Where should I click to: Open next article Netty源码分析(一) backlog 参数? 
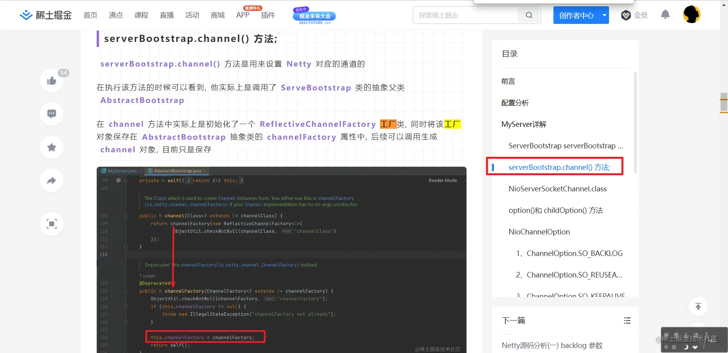tap(552, 345)
